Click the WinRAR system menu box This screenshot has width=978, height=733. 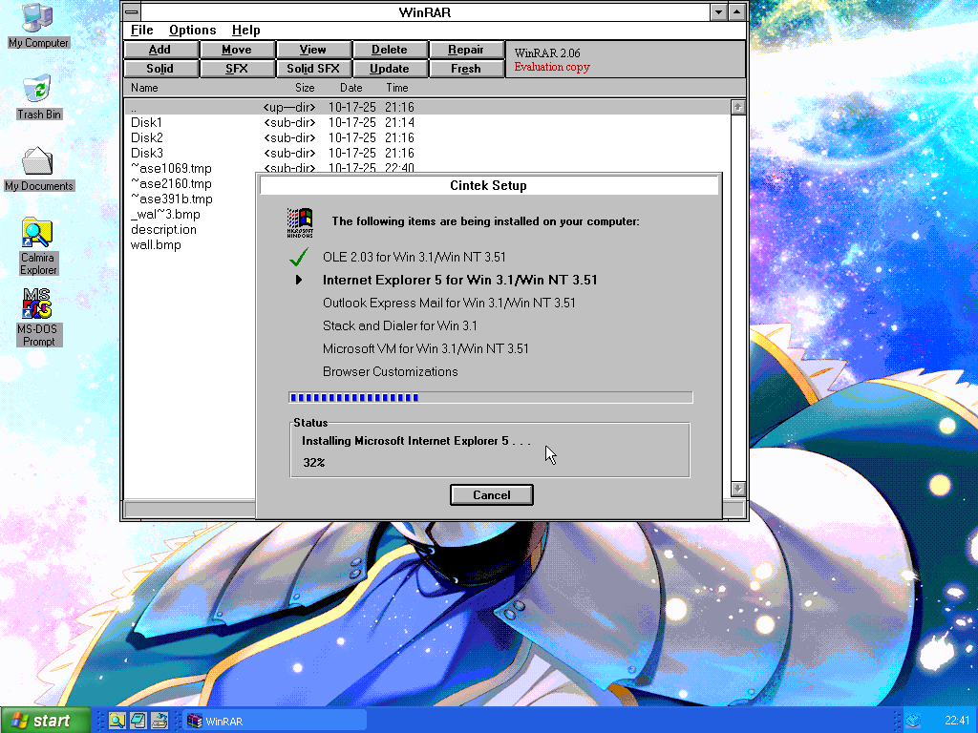(132, 12)
